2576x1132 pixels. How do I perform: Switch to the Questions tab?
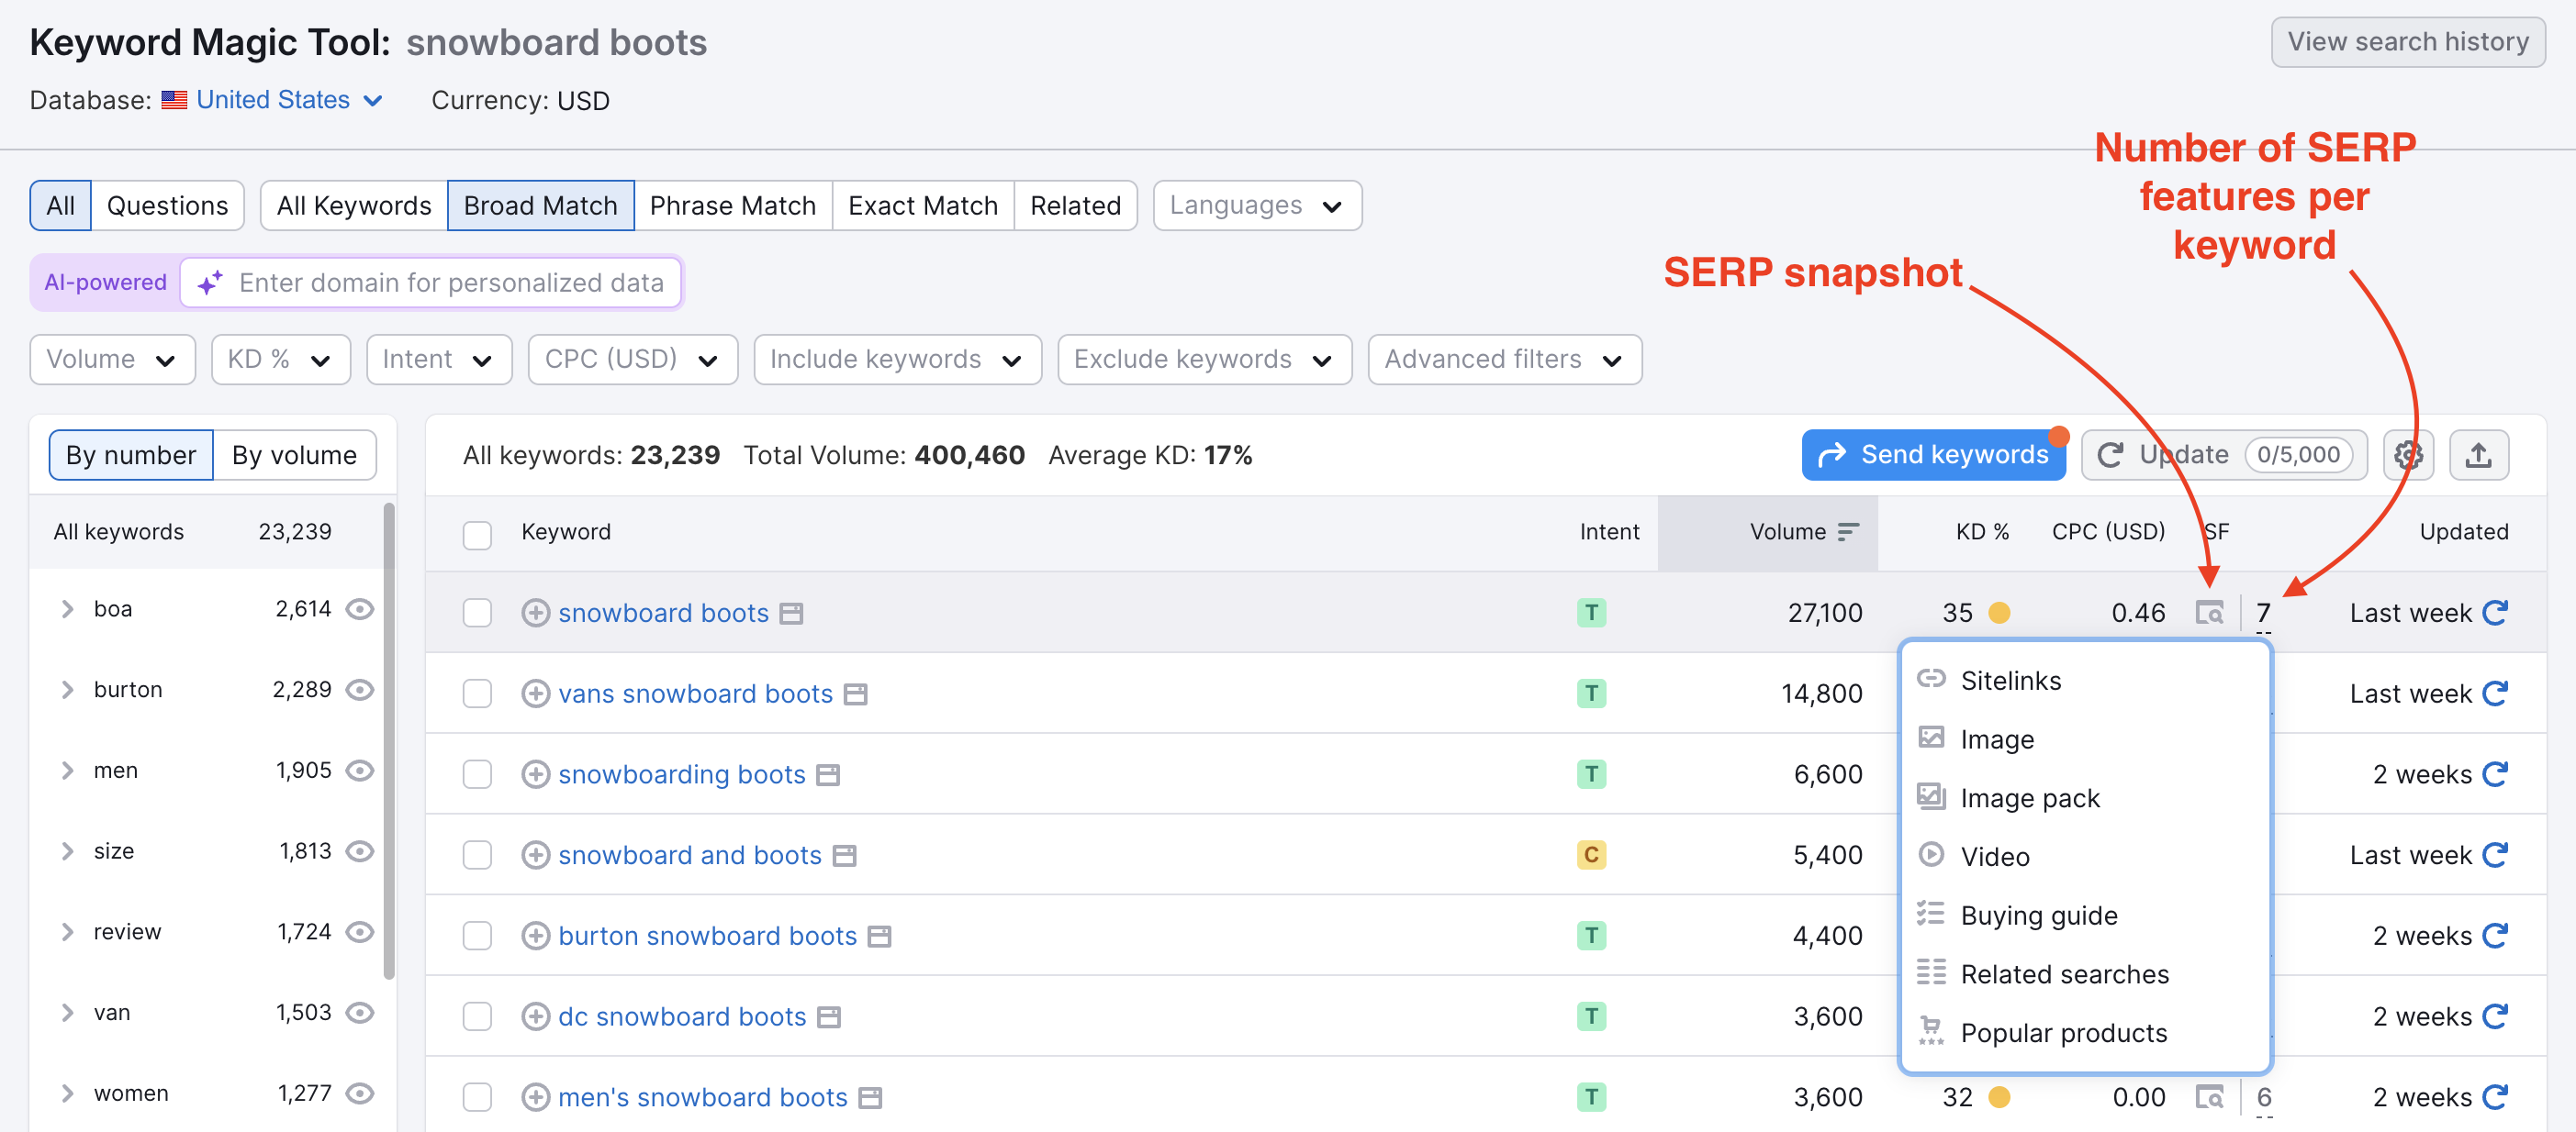tap(167, 205)
